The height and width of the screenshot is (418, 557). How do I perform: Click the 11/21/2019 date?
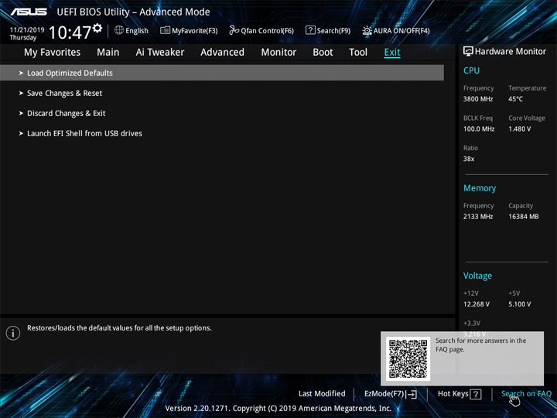pos(27,30)
